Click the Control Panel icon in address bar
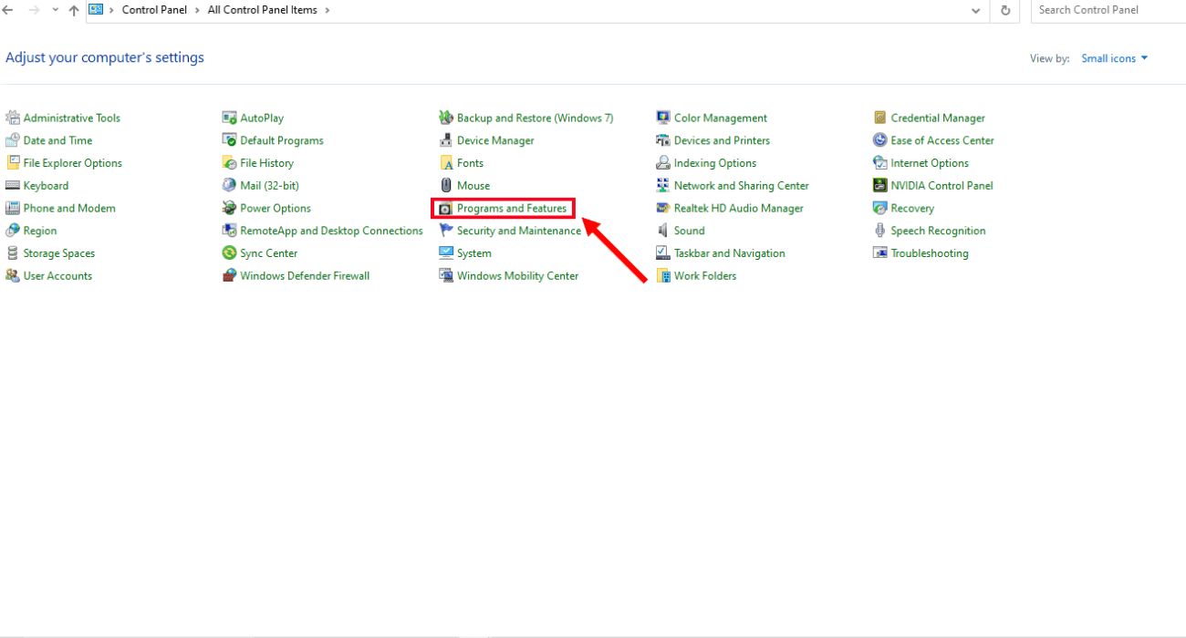Screen dimensions: 1186x638 (x=96, y=10)
